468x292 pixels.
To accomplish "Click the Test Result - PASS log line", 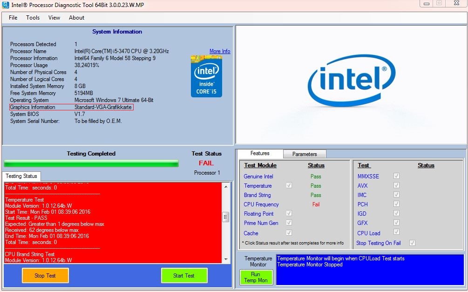I will [x=26, y=218].
